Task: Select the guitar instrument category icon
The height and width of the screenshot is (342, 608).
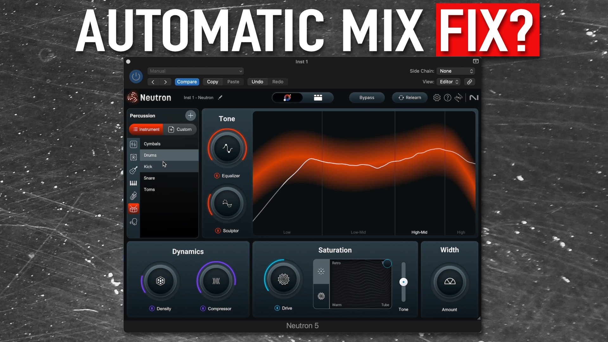Action: point(133,170)
